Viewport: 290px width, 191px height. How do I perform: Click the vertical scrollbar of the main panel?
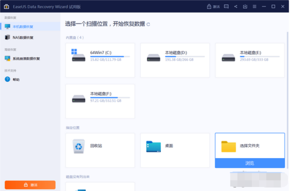tap(288, 100)
